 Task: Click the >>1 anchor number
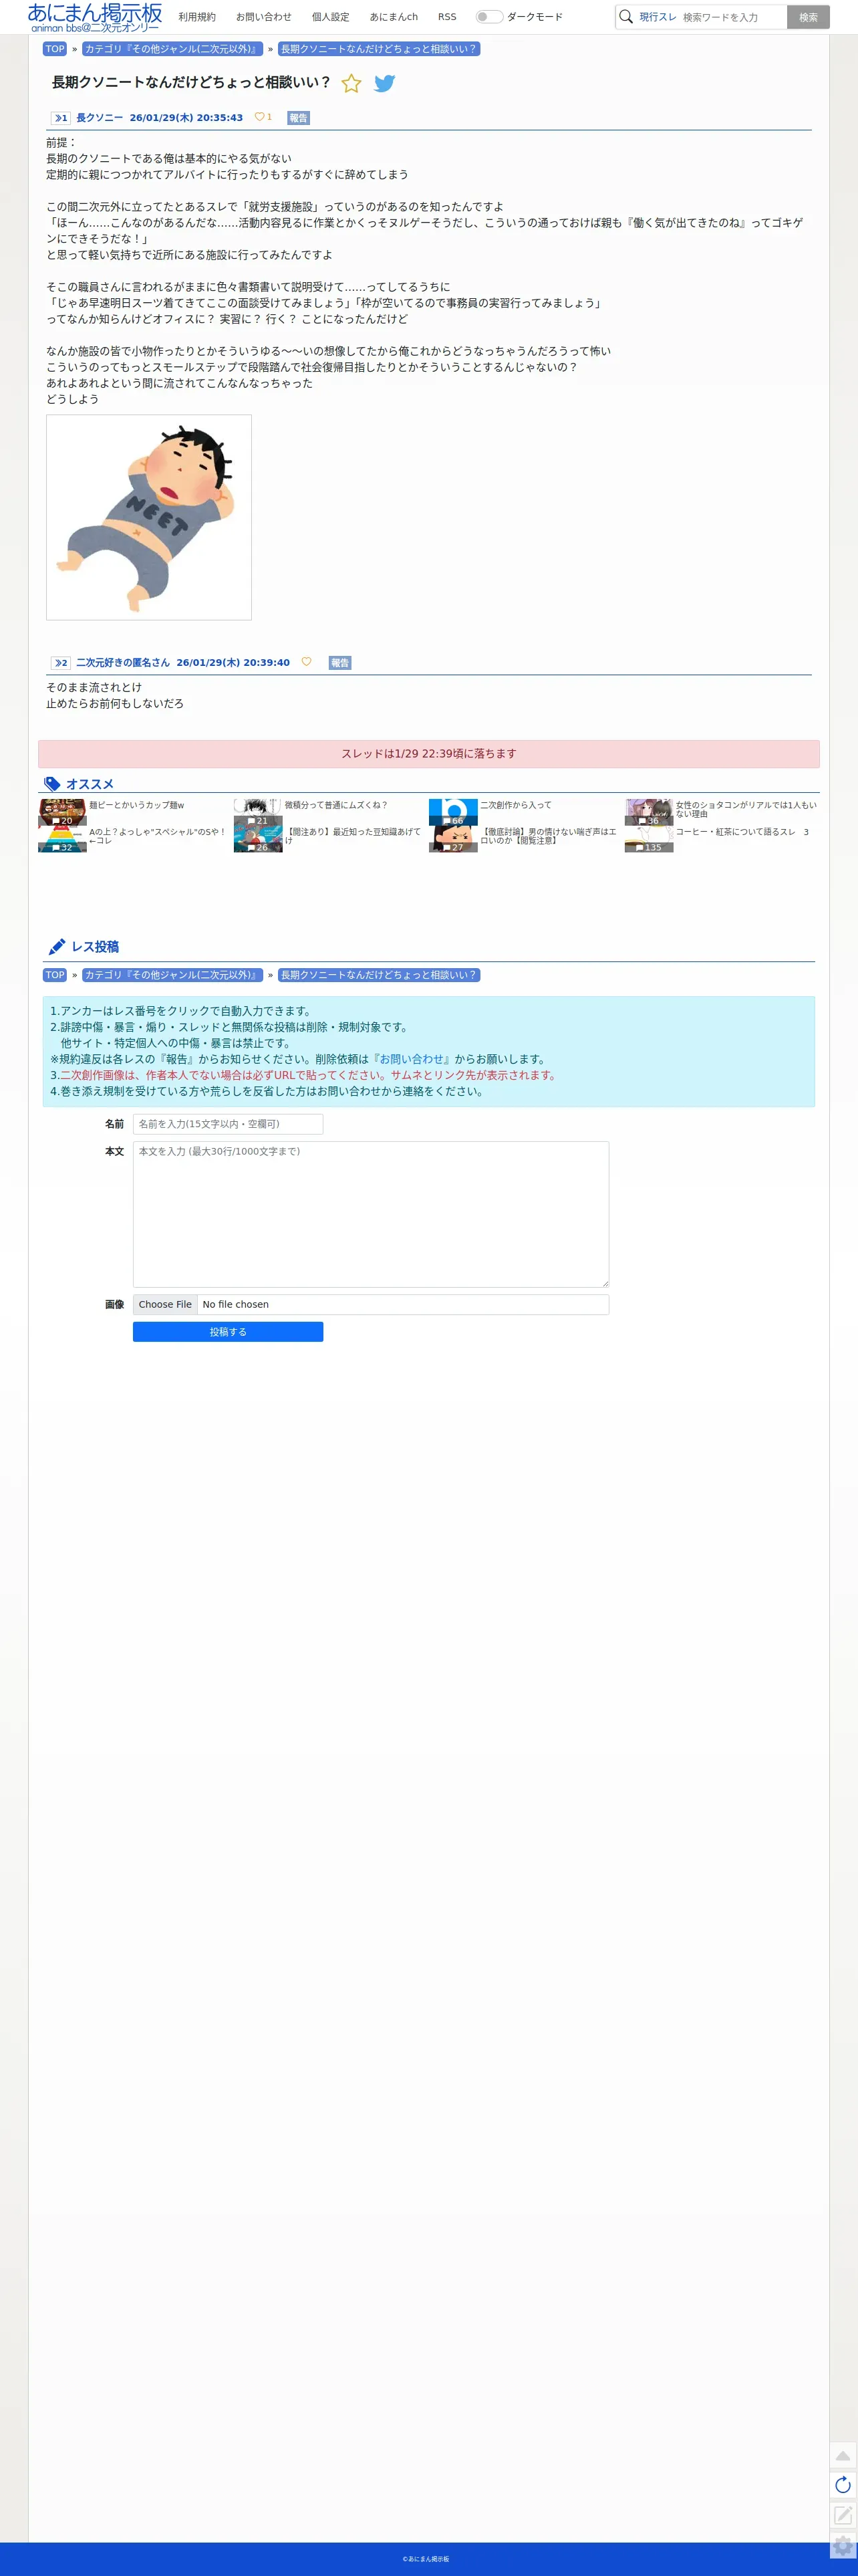pyautogui.click(x=61, y=118)
